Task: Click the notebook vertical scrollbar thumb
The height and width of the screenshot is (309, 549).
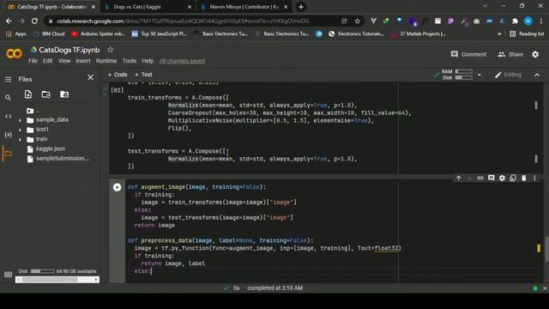Action: pos(546,249)
